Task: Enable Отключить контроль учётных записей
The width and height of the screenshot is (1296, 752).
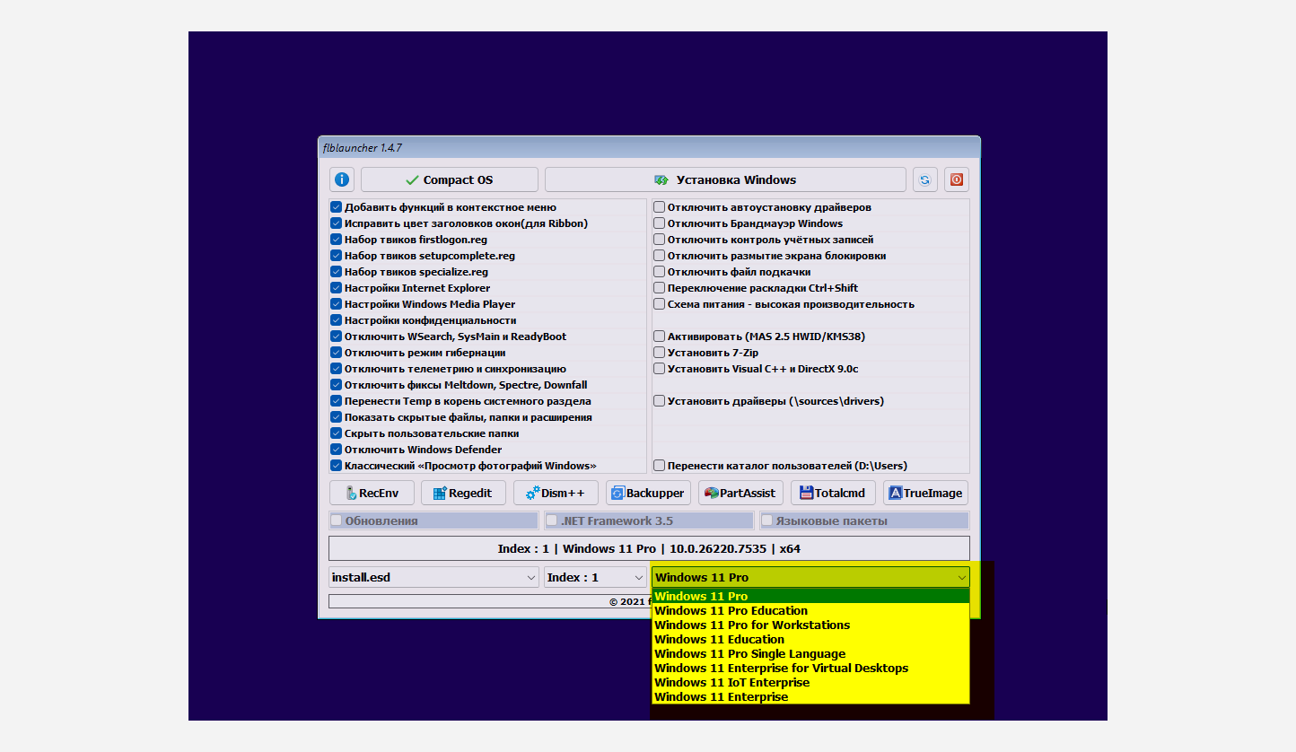Action: pyautogui.click(x=660, y=240)
